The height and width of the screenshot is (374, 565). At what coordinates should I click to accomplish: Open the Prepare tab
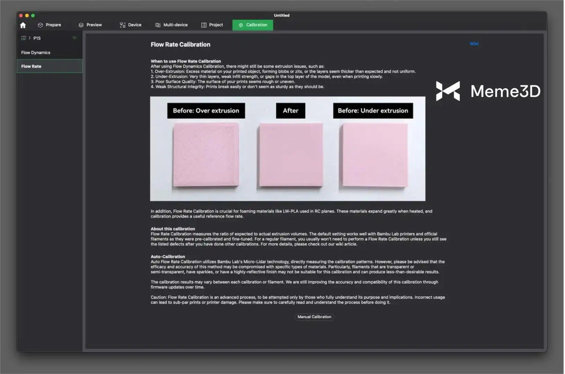(50, 25)
